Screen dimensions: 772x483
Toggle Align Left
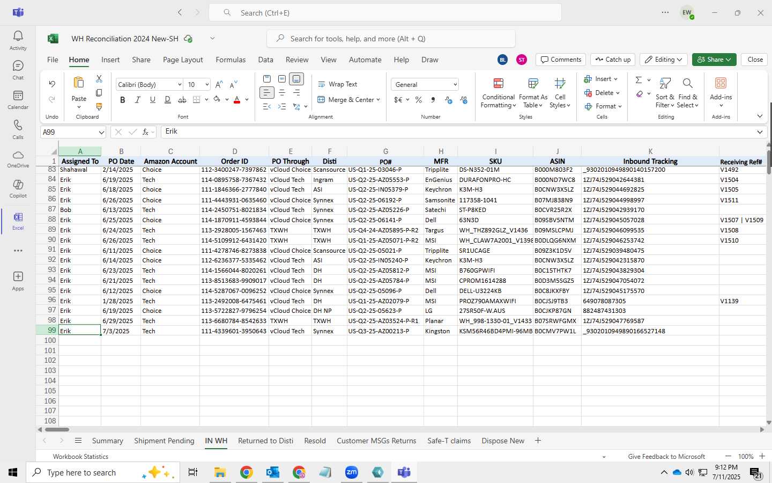click(x=266, y=93)
